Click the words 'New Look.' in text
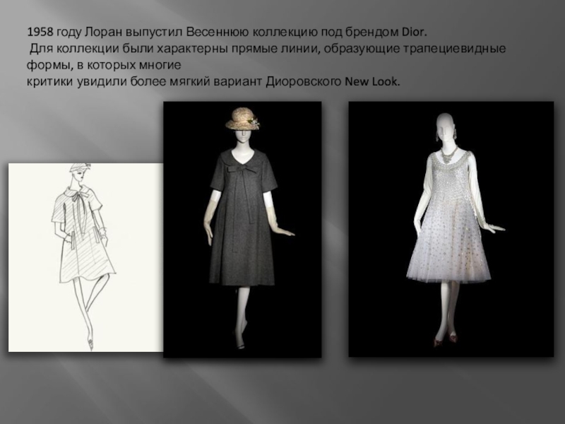The width and height of the screenshot is (565, 424). tap(373, 82)
